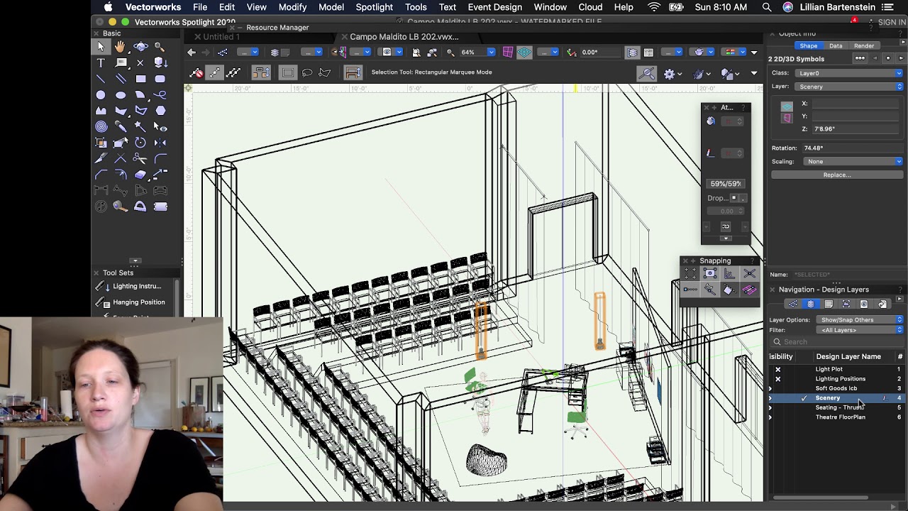The image size is (908, 511).
Task: Select the Callout tool
Action: pos(121,62)
